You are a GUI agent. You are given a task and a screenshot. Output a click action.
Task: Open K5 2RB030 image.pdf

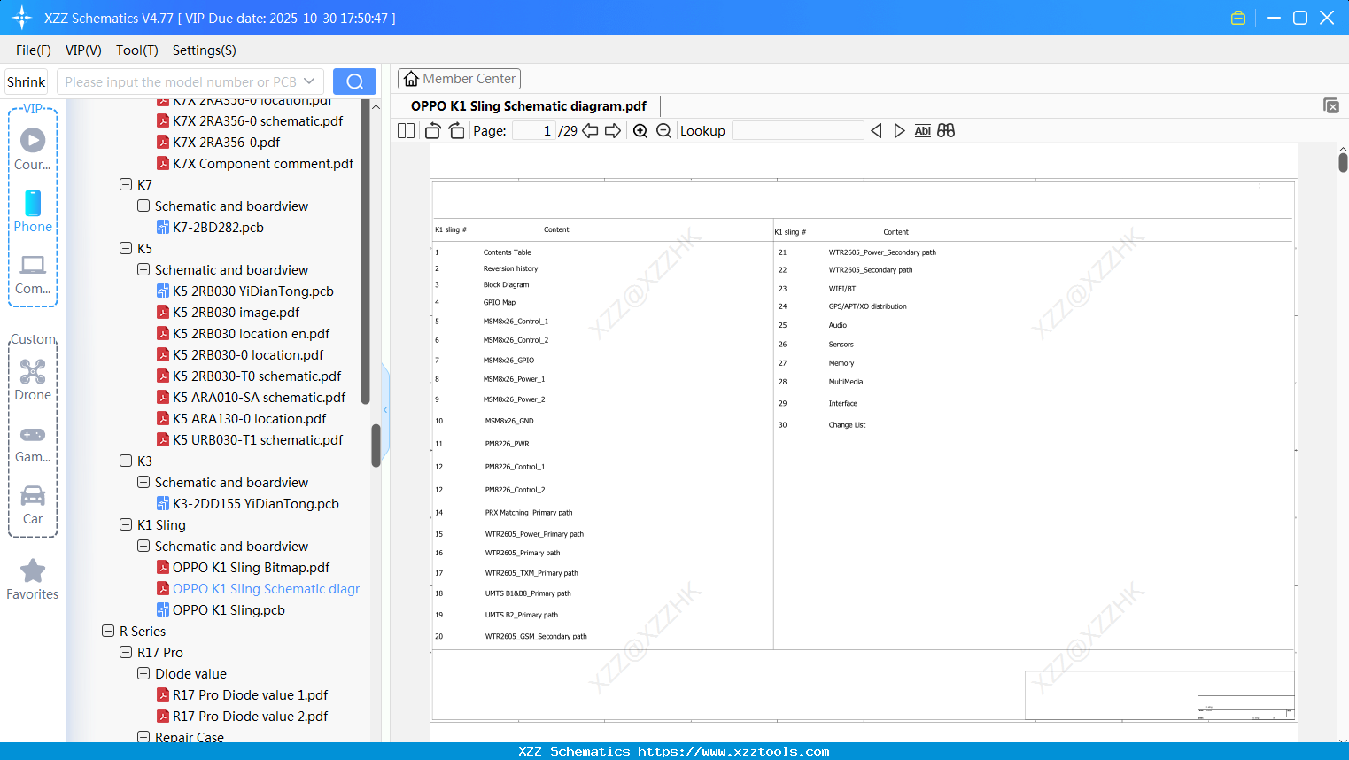click(x=236, y=313)
